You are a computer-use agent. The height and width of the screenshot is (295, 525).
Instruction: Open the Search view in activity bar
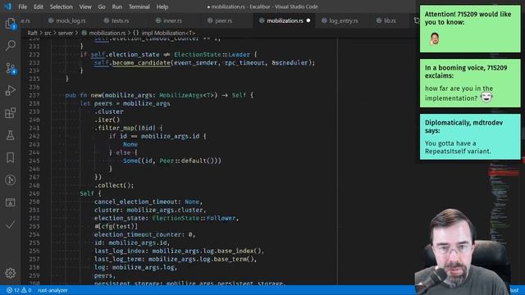(11, 45)
